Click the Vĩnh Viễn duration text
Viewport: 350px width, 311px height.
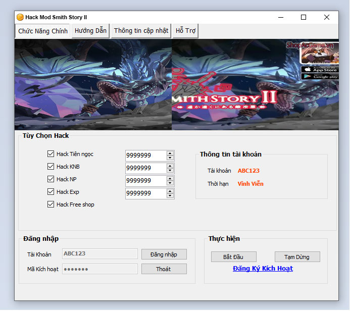251,184
